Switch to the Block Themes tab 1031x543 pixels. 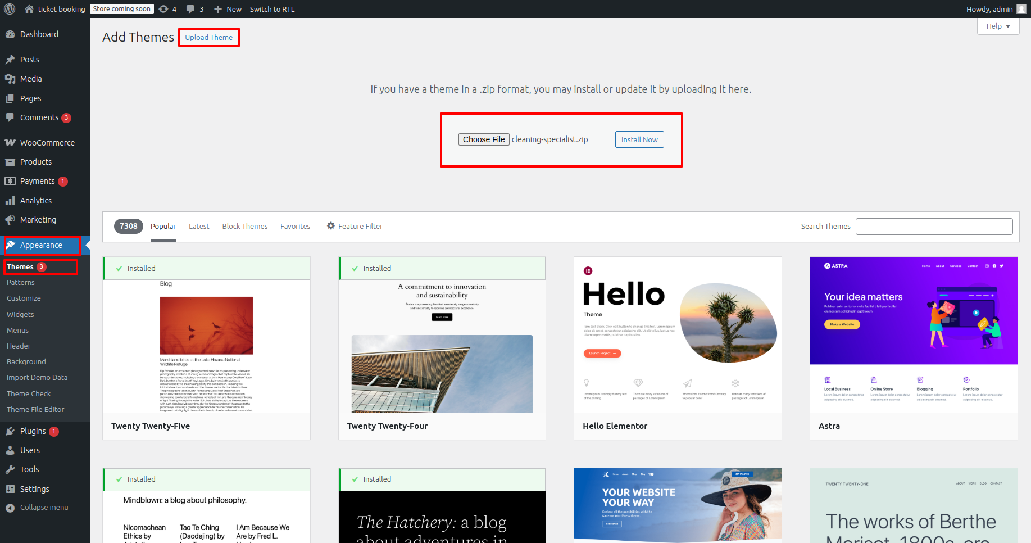tap(245, 227)
